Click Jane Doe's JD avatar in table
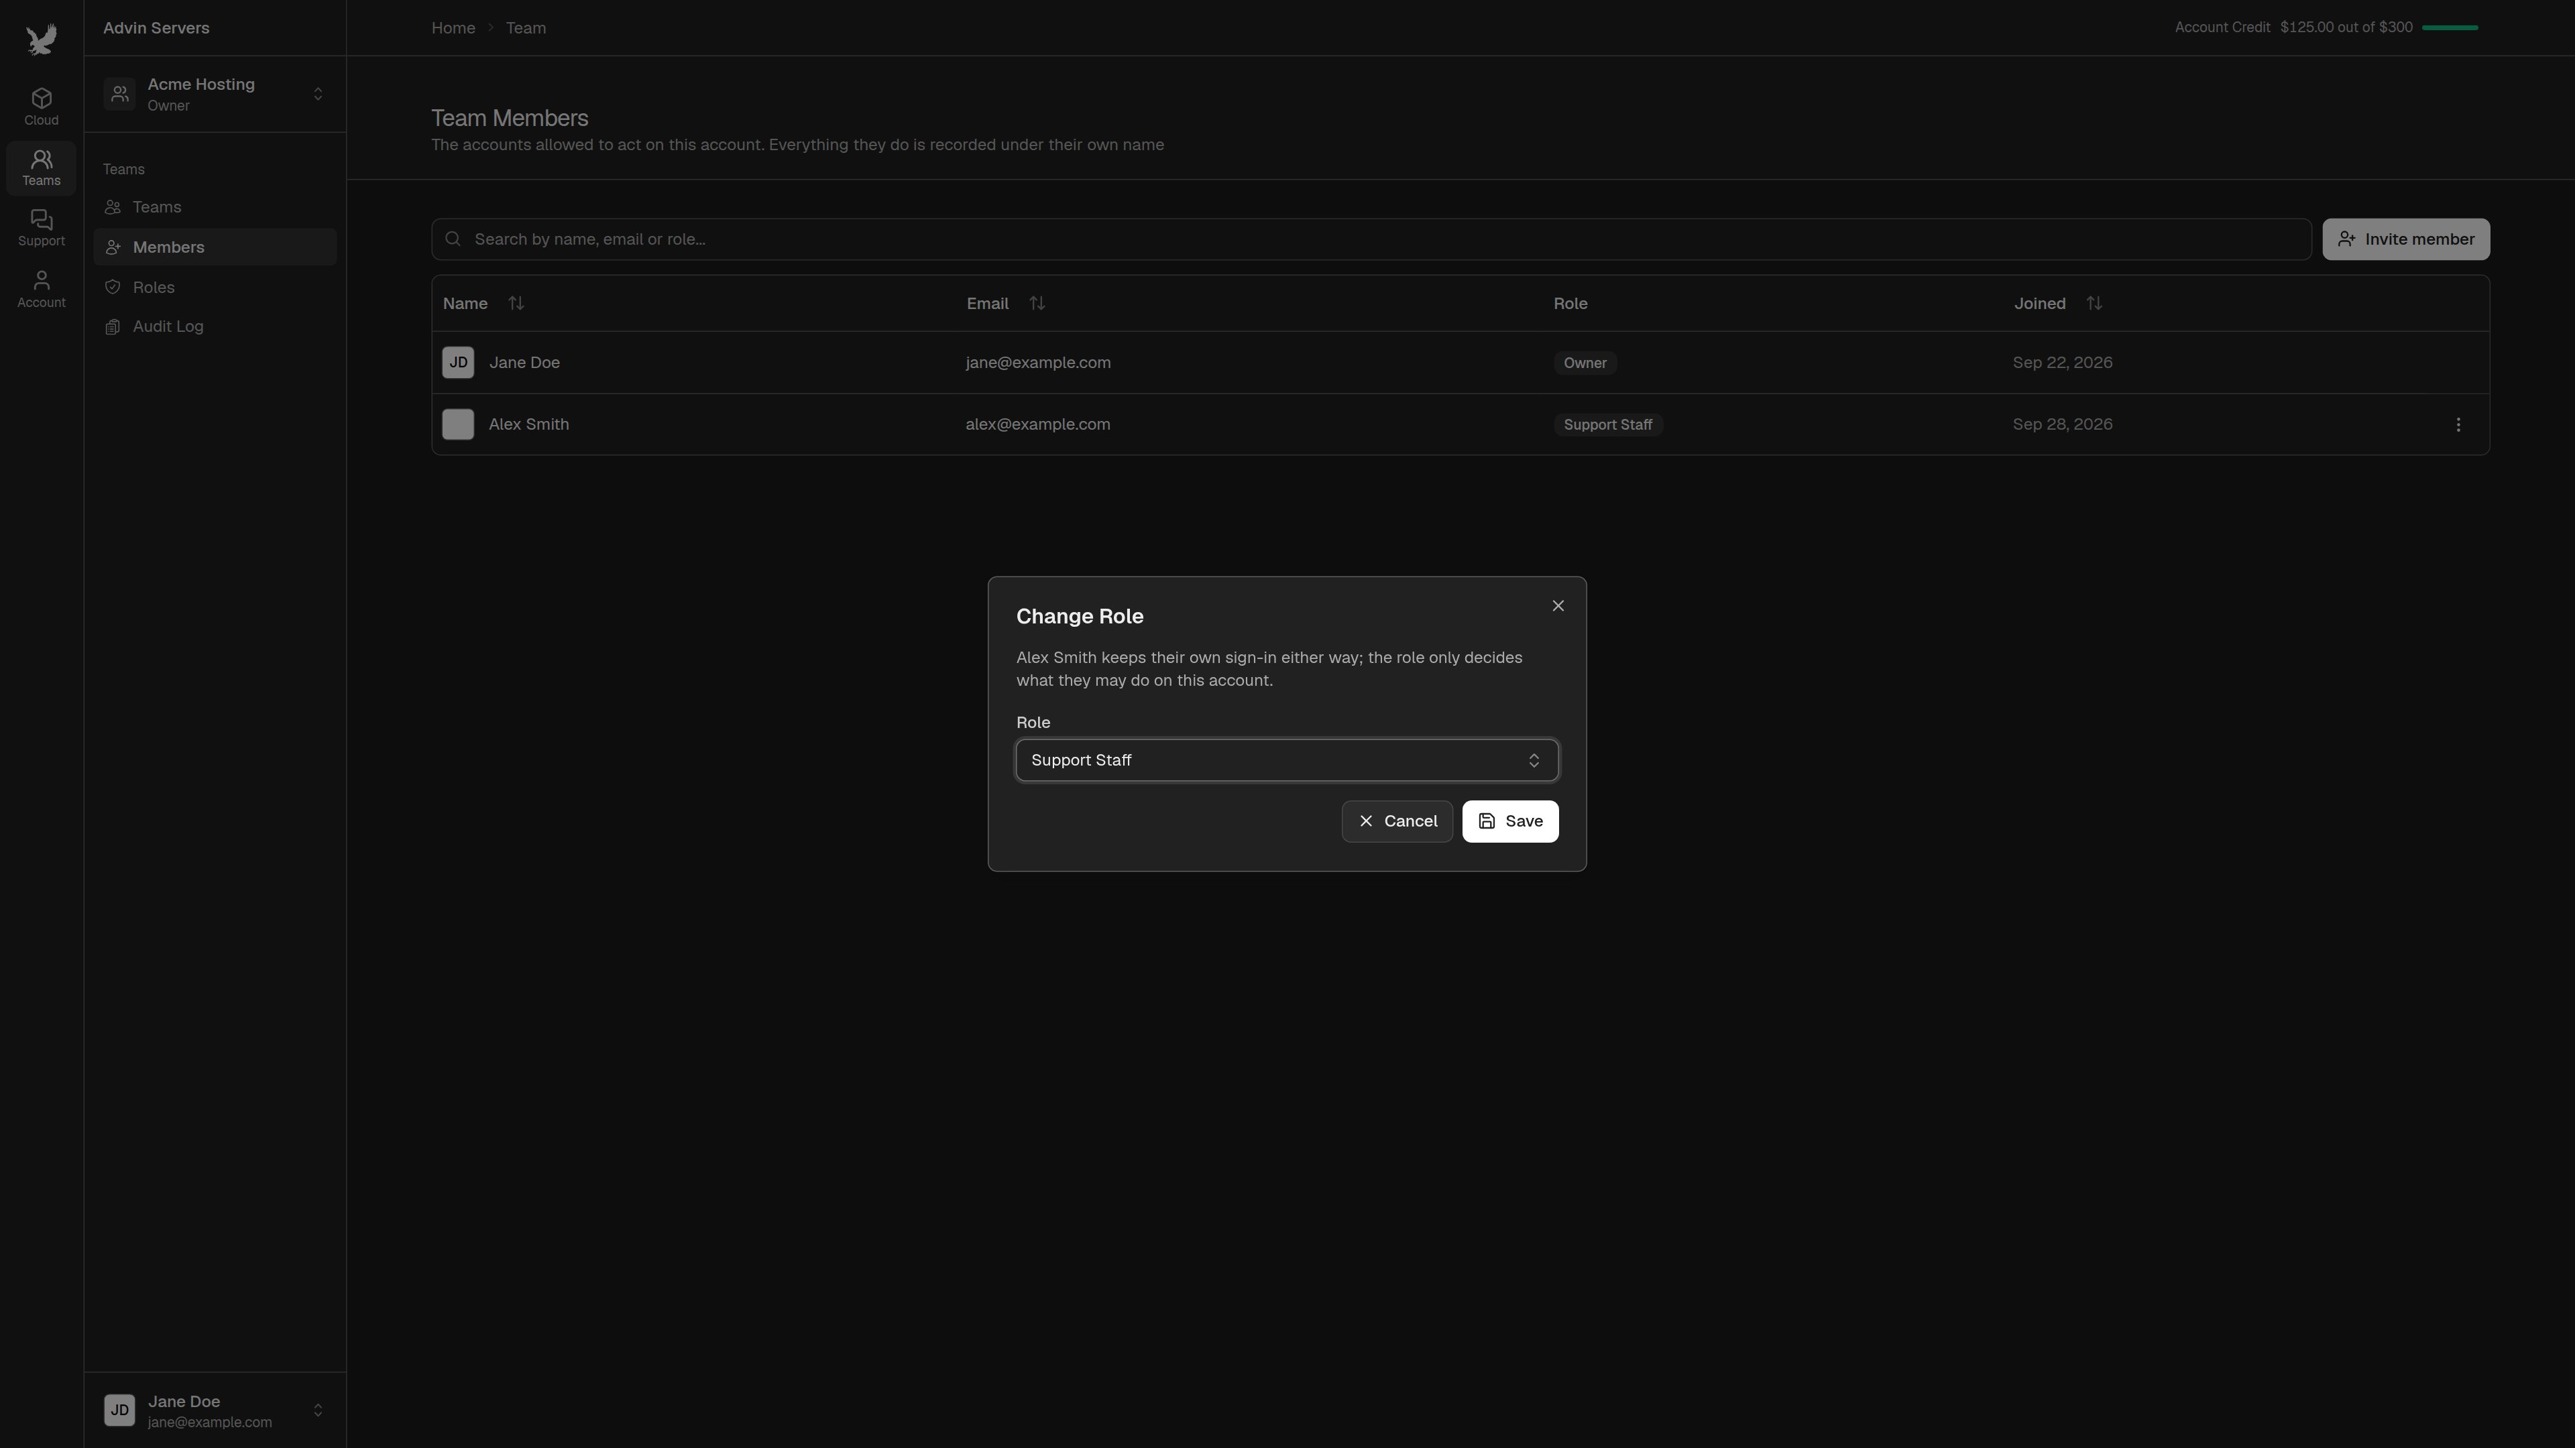Screen dimensions: 2575x1448 click(458, 363)
